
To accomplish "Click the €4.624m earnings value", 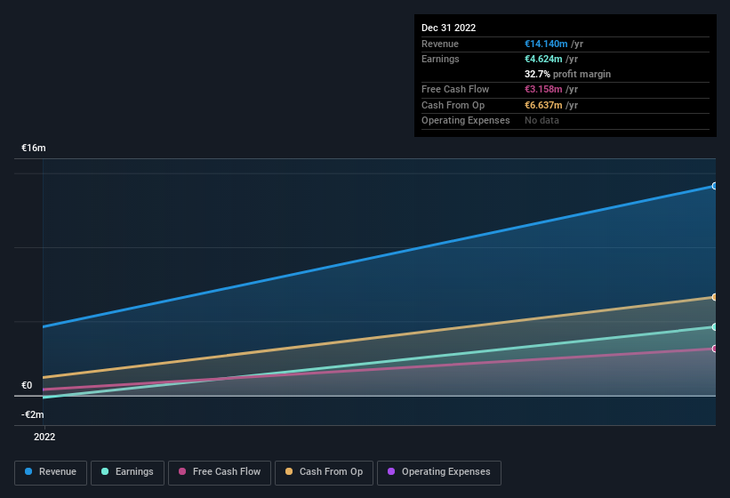I will 543,59.
